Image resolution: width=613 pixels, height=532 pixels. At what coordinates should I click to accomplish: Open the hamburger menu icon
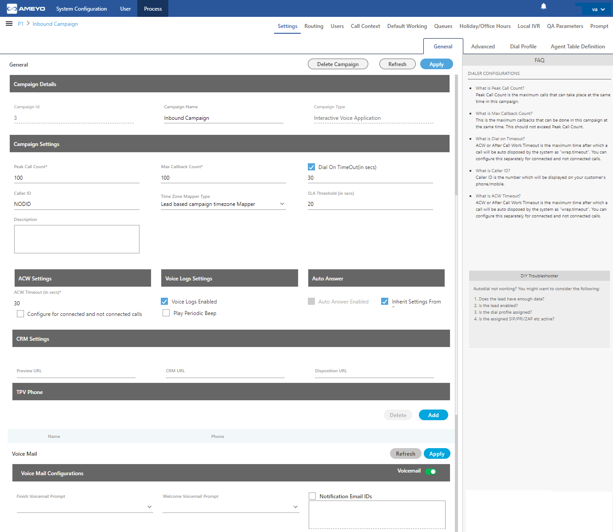click(9, 24)
